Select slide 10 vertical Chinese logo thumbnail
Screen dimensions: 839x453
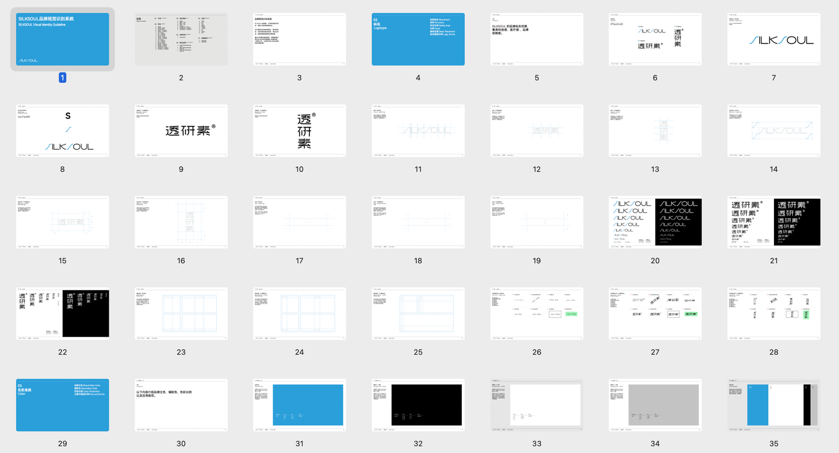(300, 131)
